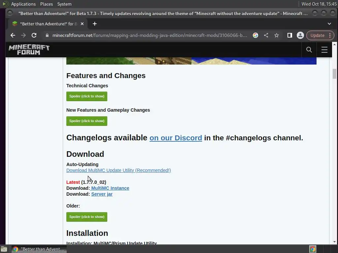Click the 'Features and Changes' heading
Screen dimensions: 338x253
click(x=106, y=76)
